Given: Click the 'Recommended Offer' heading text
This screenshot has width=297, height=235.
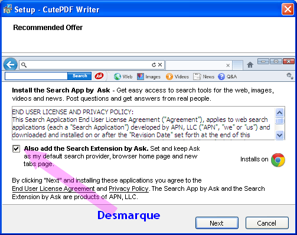Looking at the screenshot, I should point(48,28).
